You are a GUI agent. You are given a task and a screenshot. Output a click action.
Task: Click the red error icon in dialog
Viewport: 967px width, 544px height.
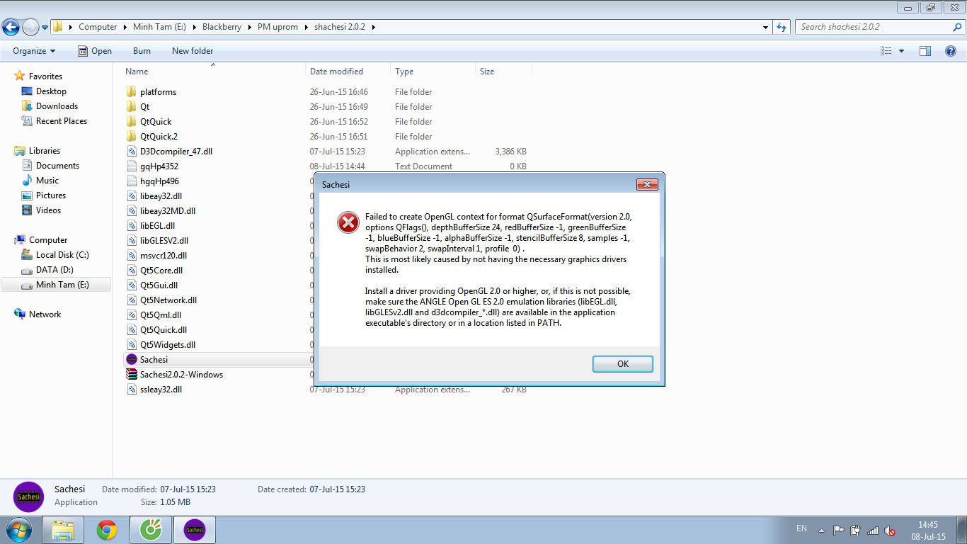pos(348,223)
